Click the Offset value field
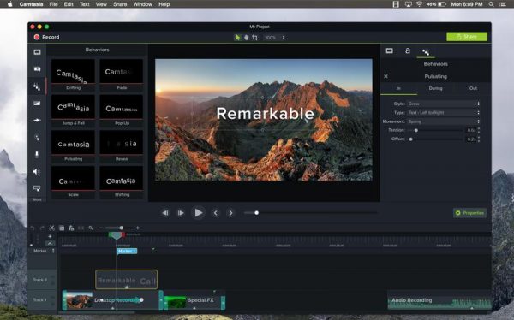 (x=470, y=139)
